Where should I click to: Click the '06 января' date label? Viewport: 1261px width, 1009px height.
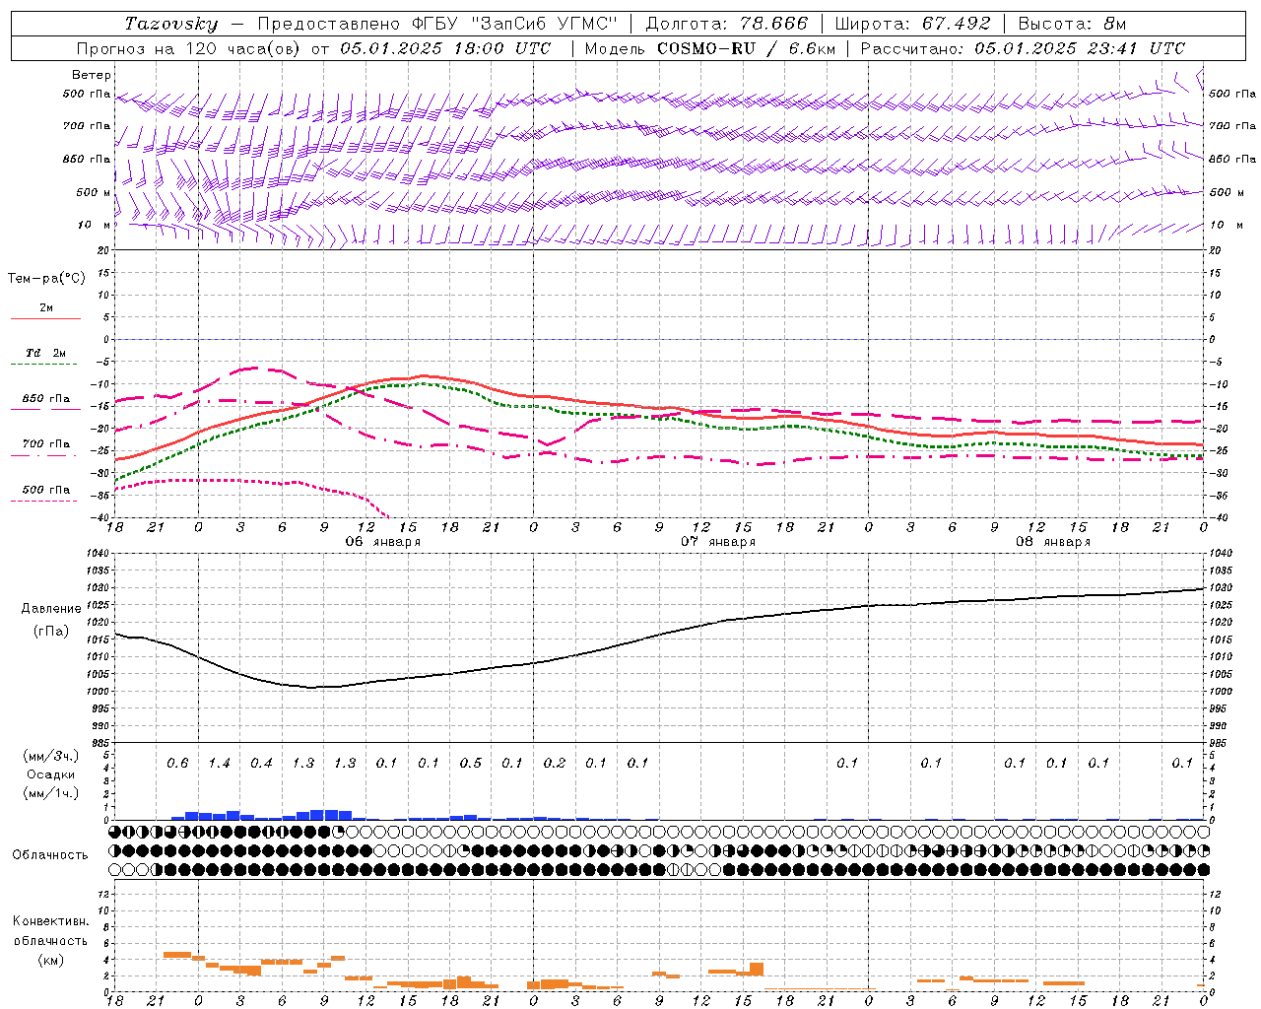coord(382,542)
